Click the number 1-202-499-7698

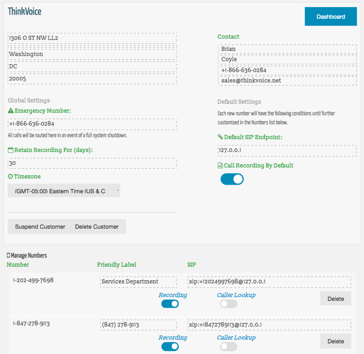[33, 280]
